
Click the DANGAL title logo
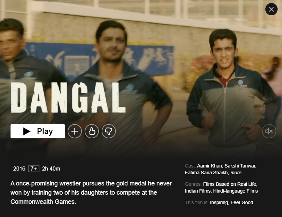pyautogui.click(x=68, y=98)
